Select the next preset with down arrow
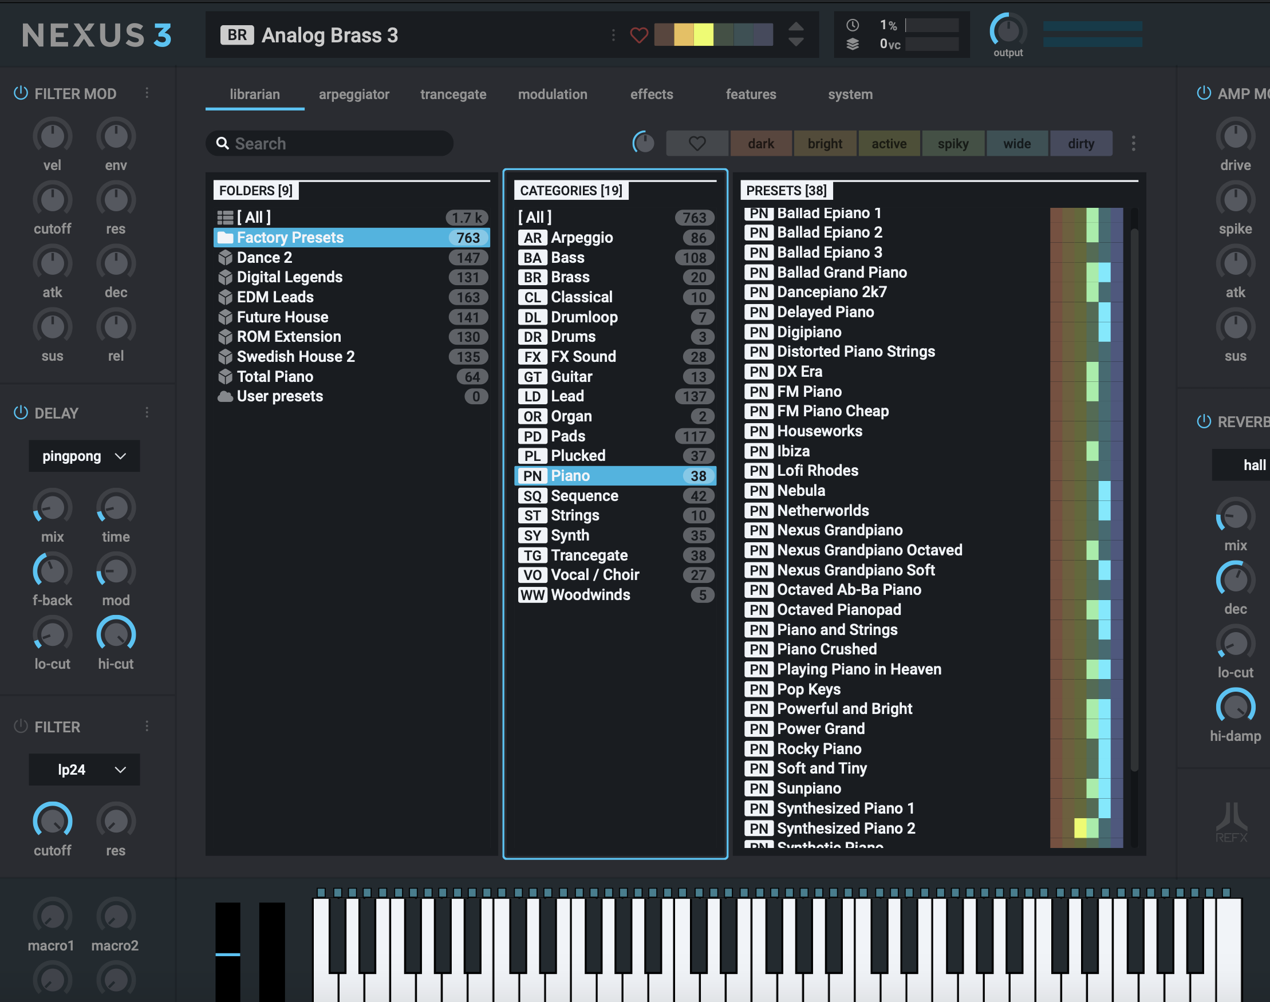Screen dimensions: 1270x1002 pos(796,42)
